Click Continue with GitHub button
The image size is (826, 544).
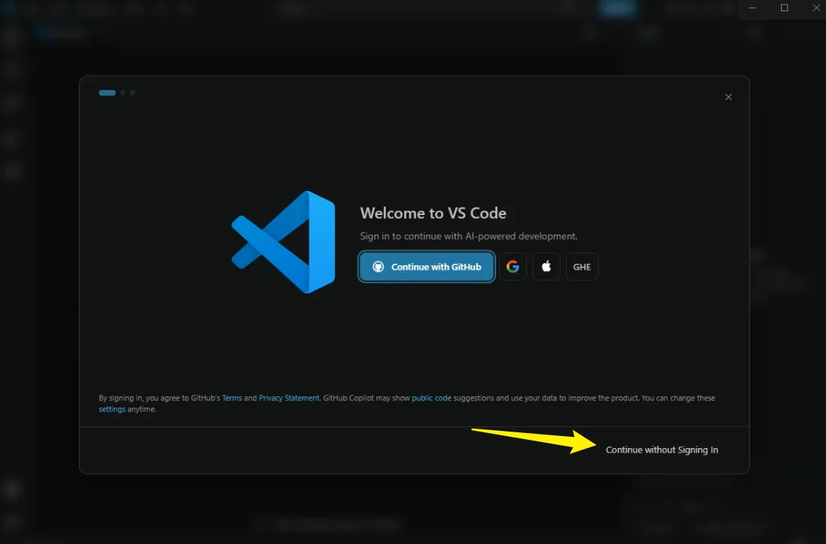click(x=426, y=267)
